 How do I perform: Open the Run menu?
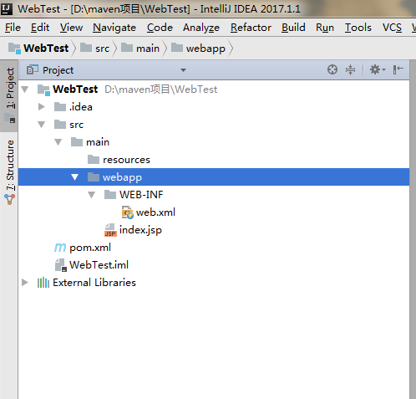[325, 28]
